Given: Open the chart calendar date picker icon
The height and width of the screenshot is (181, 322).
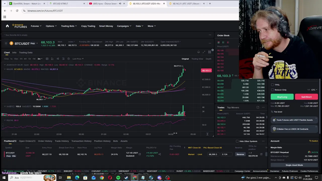Looking at the screenshot, I should click(47, 59).
